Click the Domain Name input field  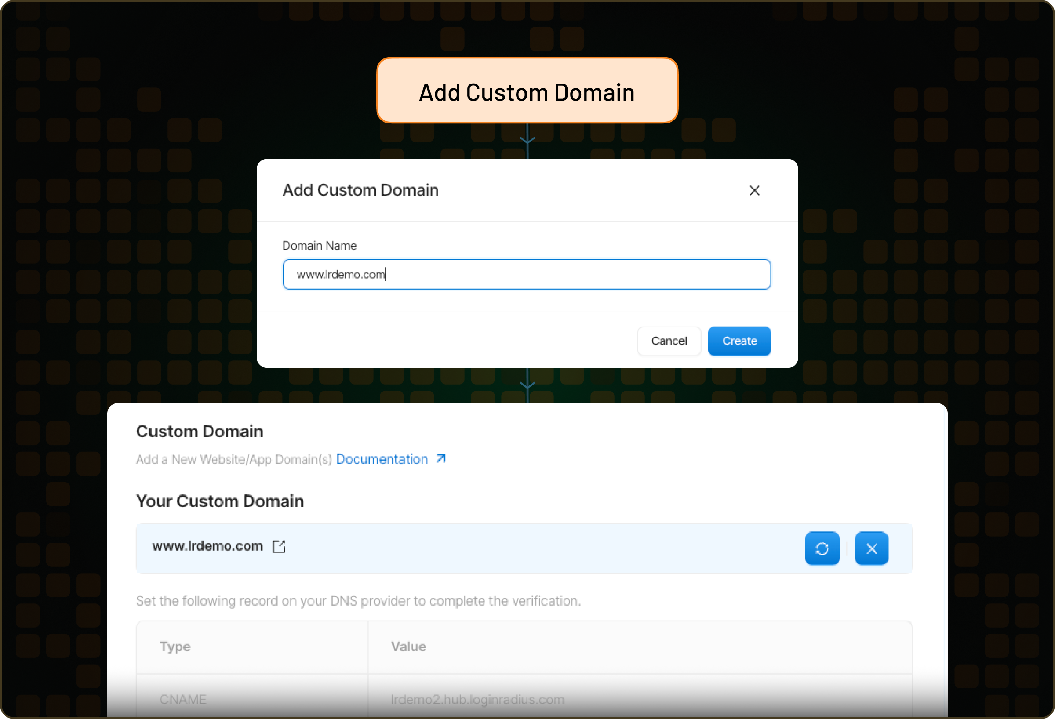click(x=527, y=274)
